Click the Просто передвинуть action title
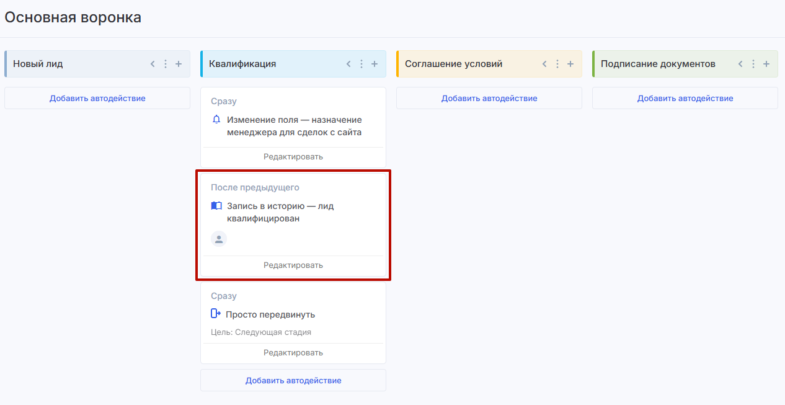The width and height of the screenshot is (785, 405). (270, 314)
